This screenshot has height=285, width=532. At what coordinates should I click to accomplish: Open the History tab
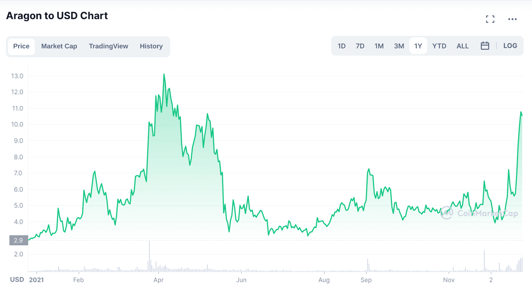(x=151, y=46)
